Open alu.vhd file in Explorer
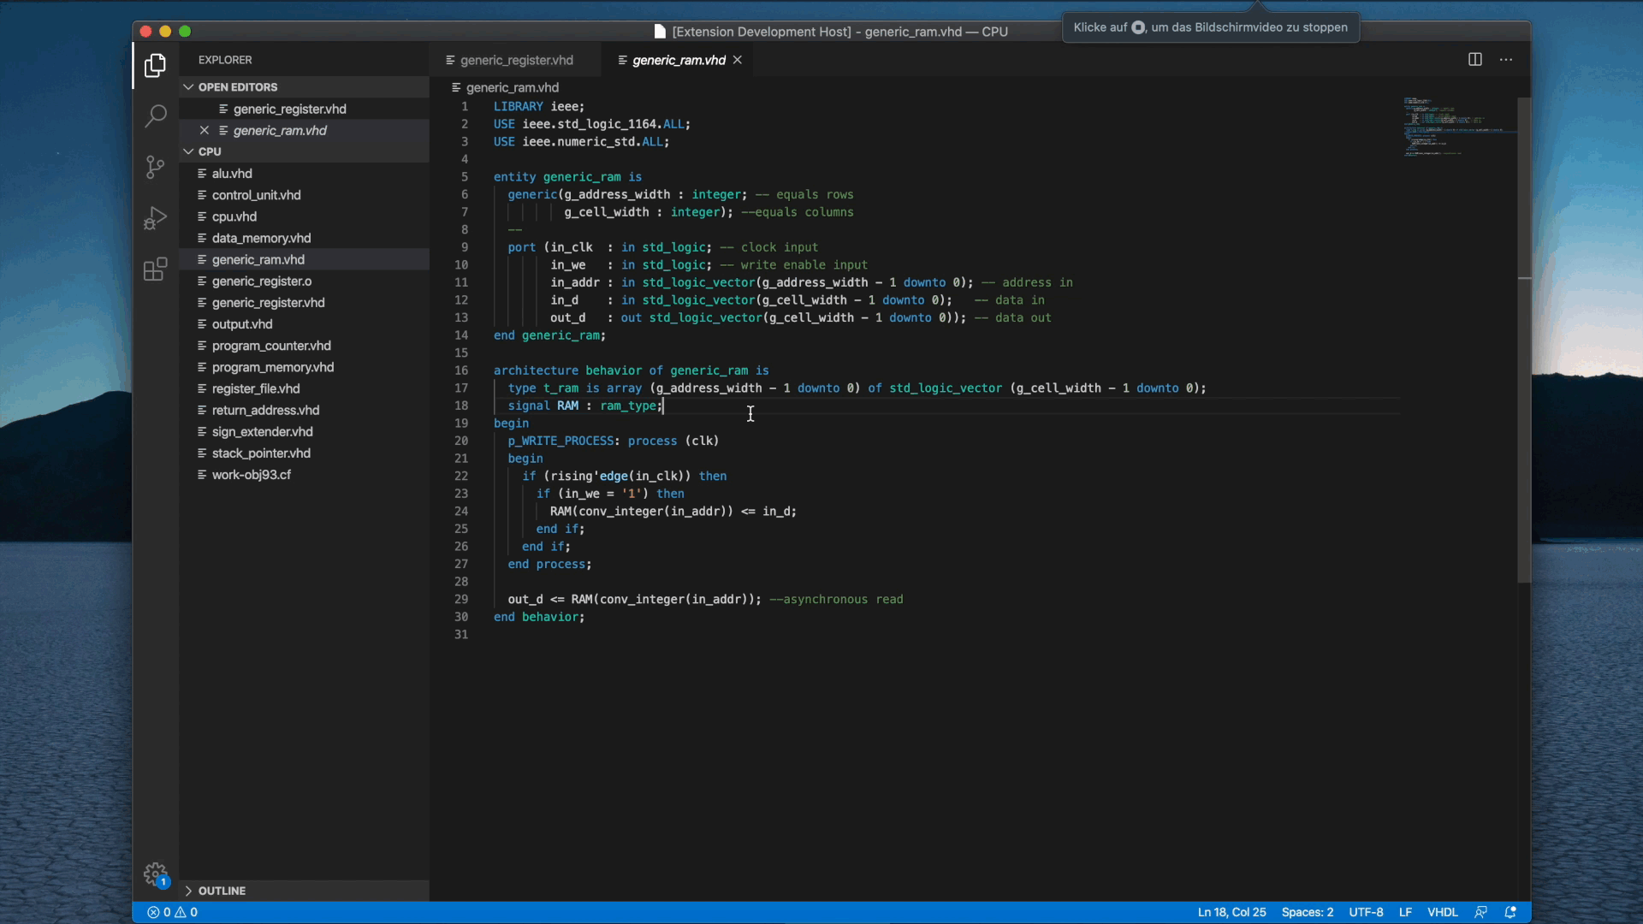Image resolution: width=1643 pixels, height=924 pixels. pyautogui.click(x=231, y=173)
